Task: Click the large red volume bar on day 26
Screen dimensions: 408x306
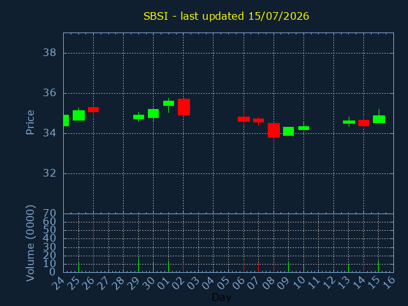Action: point(94,247)
